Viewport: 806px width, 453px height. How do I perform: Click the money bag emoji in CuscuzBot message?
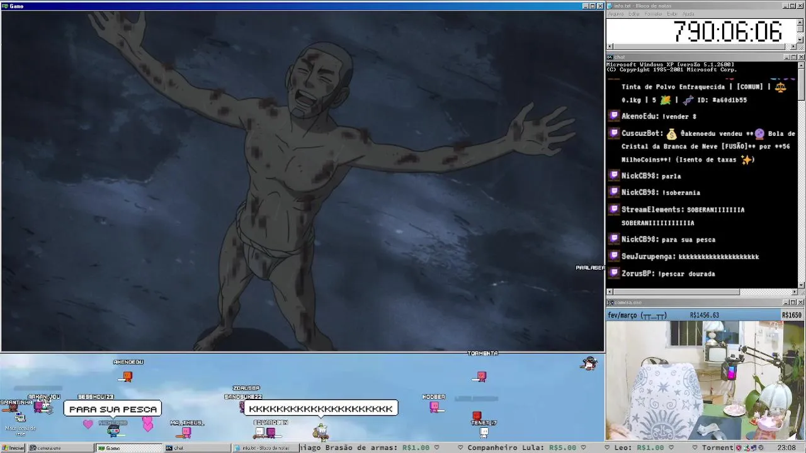point(671,133)
